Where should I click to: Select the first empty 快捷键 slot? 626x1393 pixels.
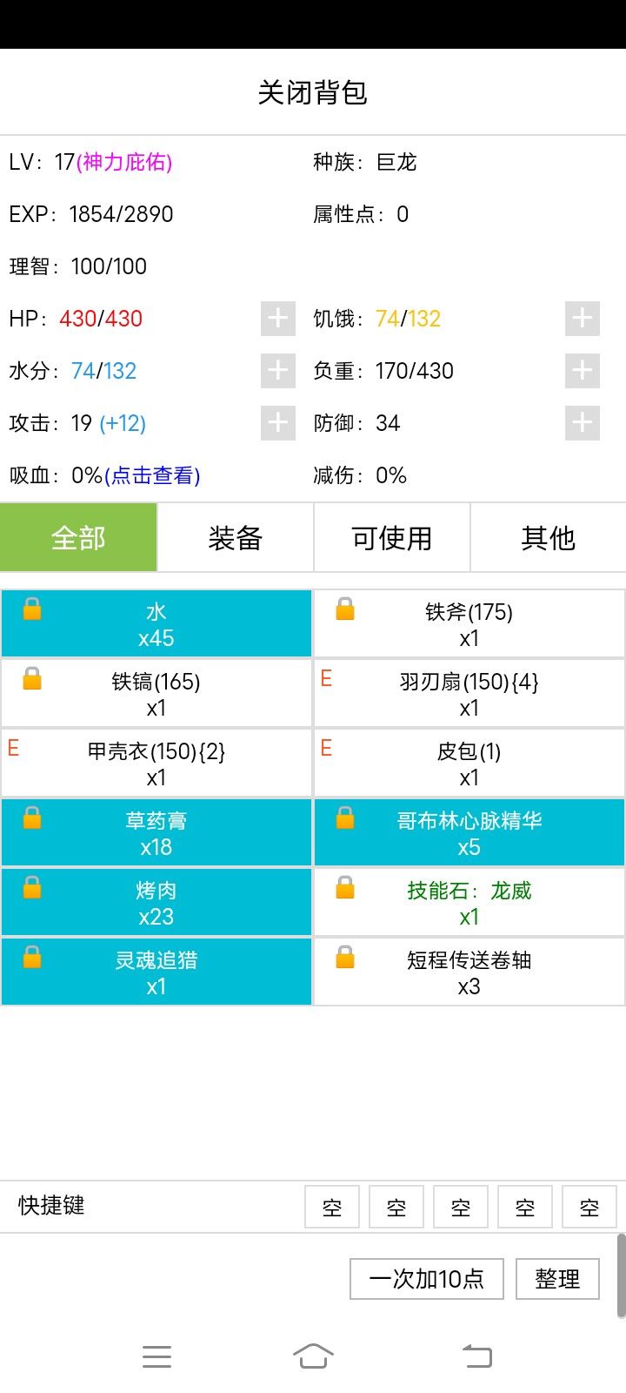coord(332,1207)
